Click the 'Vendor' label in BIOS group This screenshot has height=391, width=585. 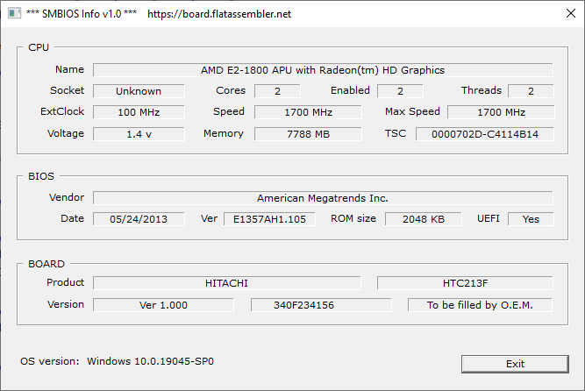coord(67,197)
